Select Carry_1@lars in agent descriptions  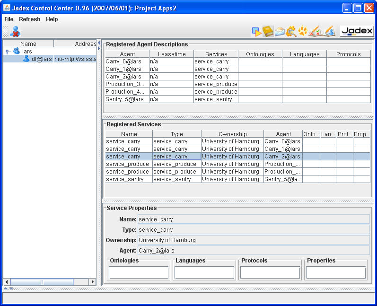tap(127, 69)
